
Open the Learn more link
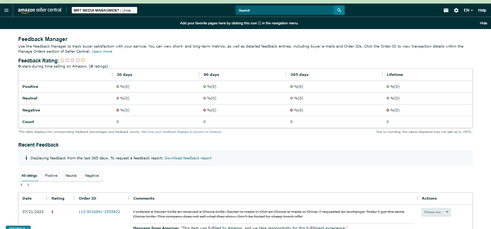[x=102, y=52]
